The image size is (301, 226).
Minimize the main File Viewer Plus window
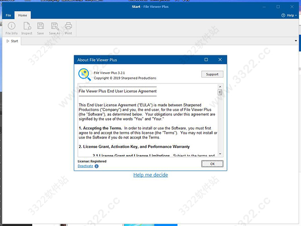(264, 6)
